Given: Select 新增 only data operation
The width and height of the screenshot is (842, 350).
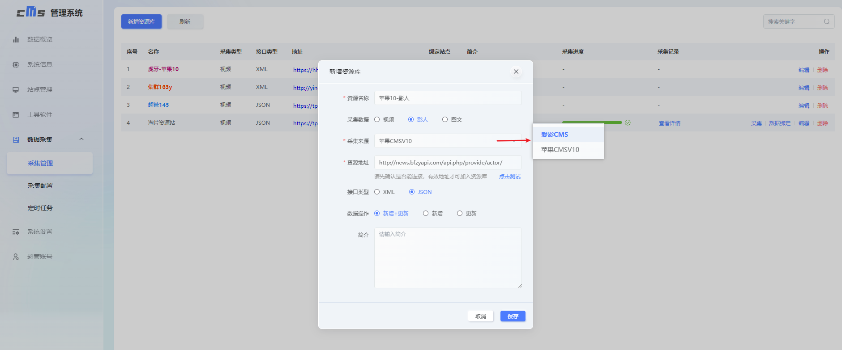Looking at the screenshot, I should [x=426, y=213].
